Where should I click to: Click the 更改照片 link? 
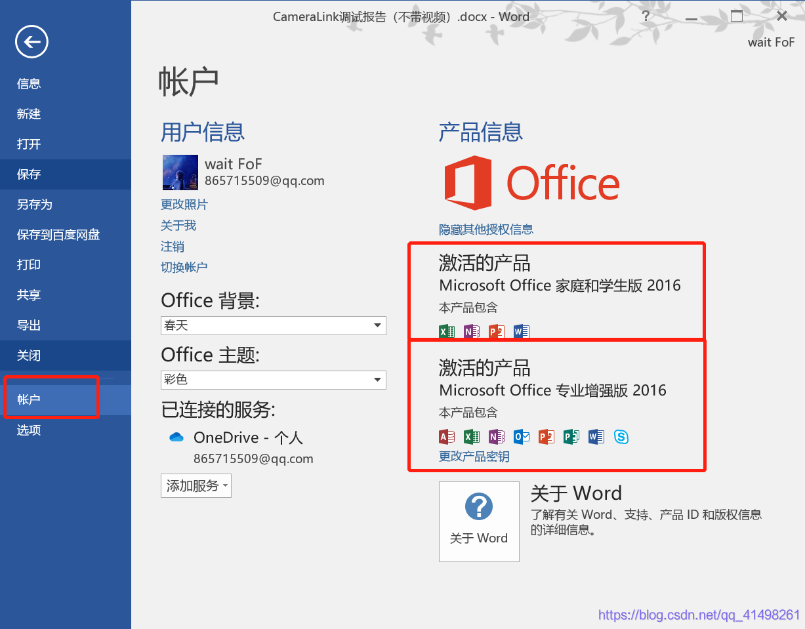click(184, 205)
